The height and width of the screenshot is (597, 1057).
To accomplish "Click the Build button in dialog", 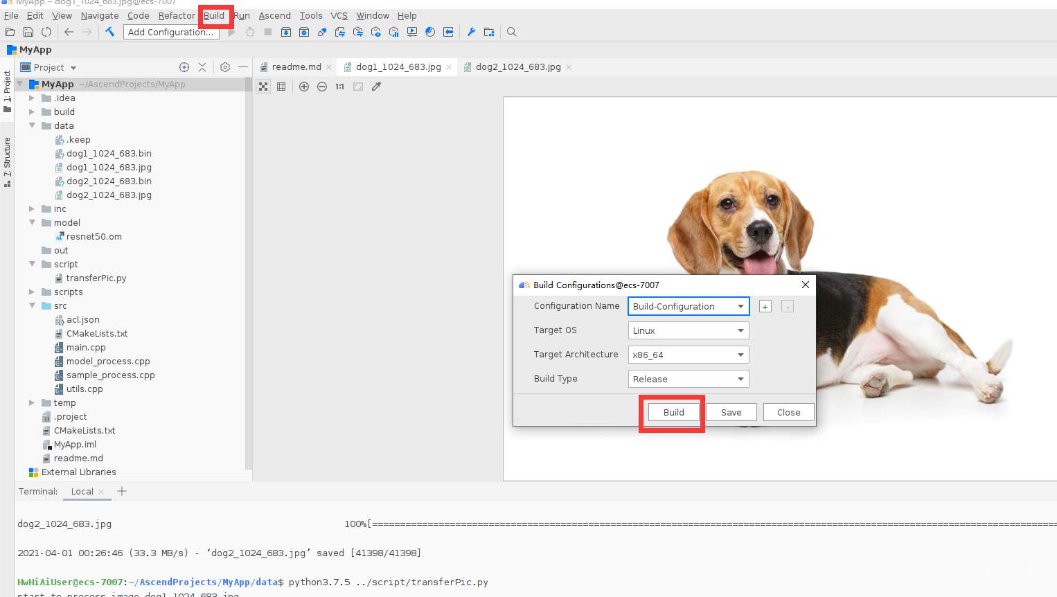I will (673, 412).
